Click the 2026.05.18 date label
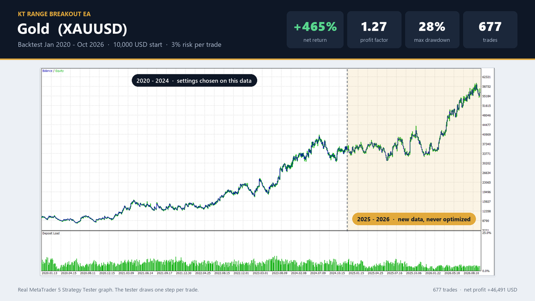The width and height of the screenshot is (535, 301). [x=453, y=273]
